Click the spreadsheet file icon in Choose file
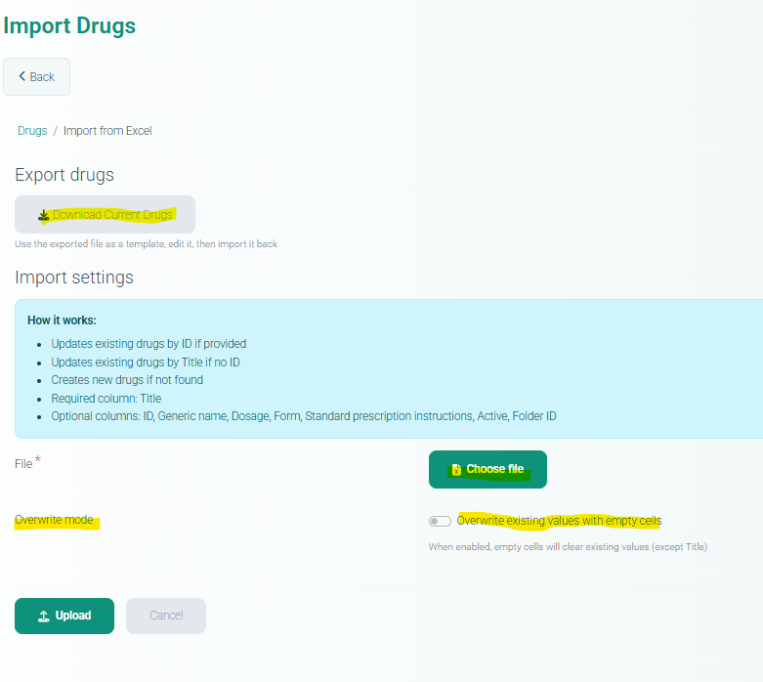763x682 pixels. pos(456,470)
